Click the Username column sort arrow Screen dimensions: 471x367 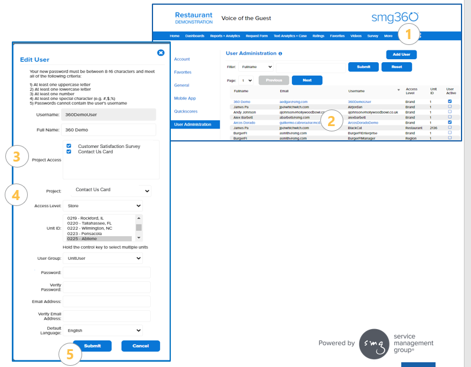coord(398,91)
